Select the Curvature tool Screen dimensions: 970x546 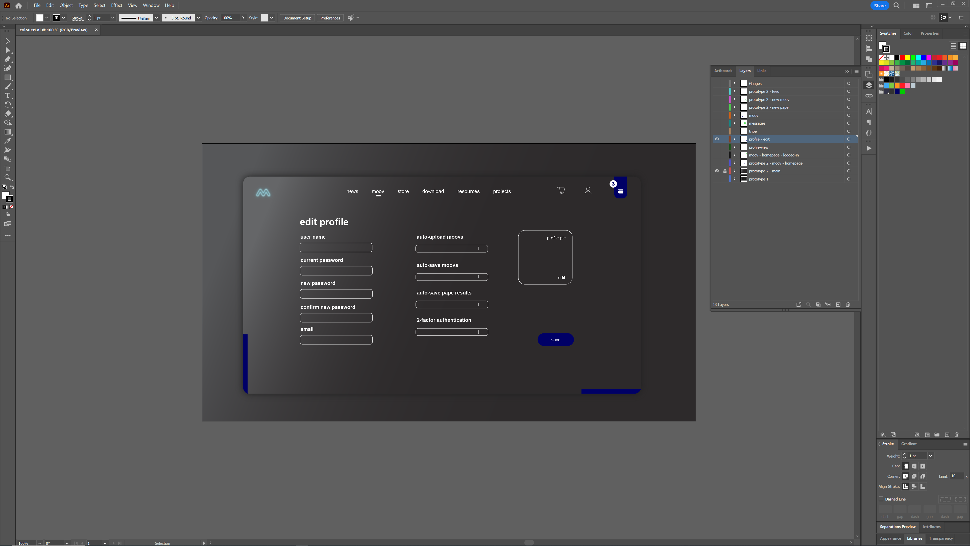click(8, 68)
